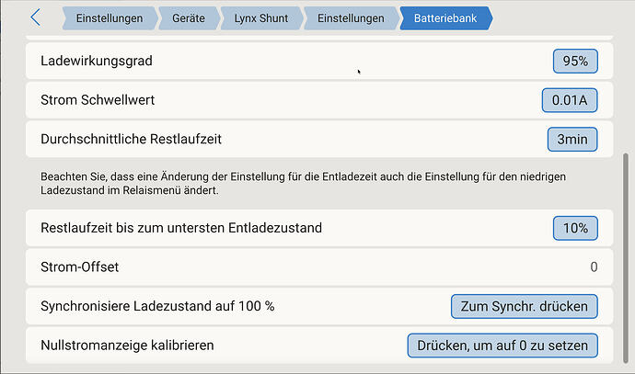Edit the 10% Entladezustand value
Viewport: 635px width, 374px height.
coord(575,229)
